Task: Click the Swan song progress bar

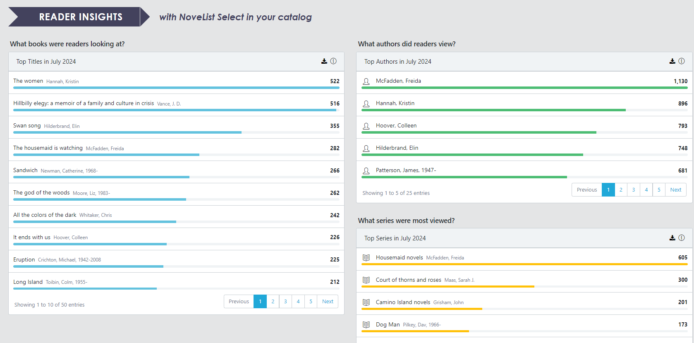Action: tap(127, 132)
